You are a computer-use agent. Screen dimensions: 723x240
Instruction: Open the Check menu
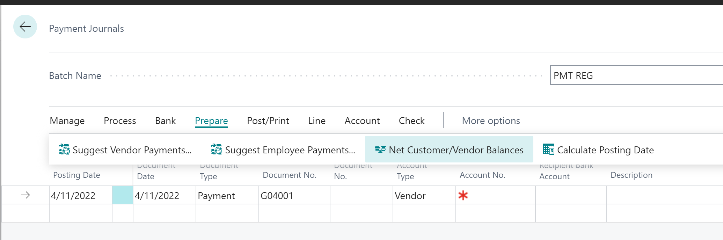pos(412,121)
